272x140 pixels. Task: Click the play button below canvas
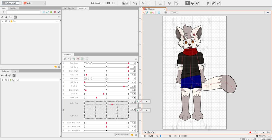coord(263,132)
